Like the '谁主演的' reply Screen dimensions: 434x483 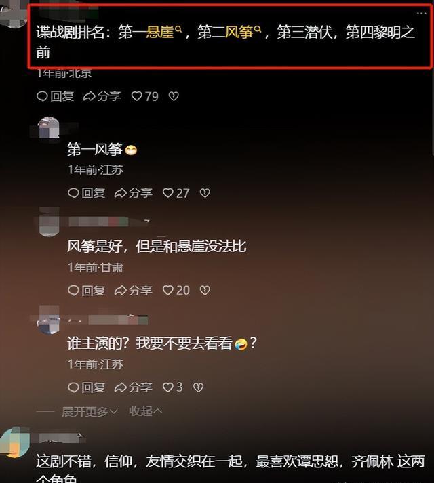pos(172,387)
